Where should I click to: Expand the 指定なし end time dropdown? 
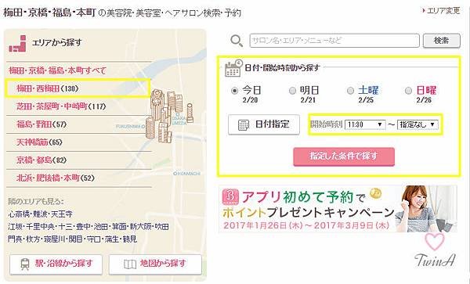click(x=418, y=124)
